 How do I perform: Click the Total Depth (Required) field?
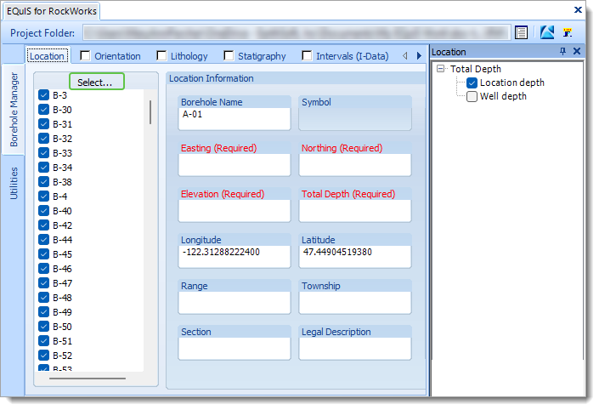tap(355, 210)
